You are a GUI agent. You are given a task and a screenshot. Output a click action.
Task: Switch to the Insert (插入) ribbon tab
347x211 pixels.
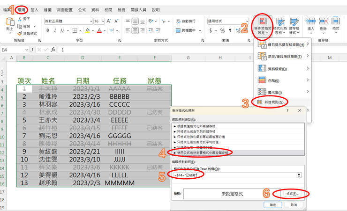tap(34, 10)
